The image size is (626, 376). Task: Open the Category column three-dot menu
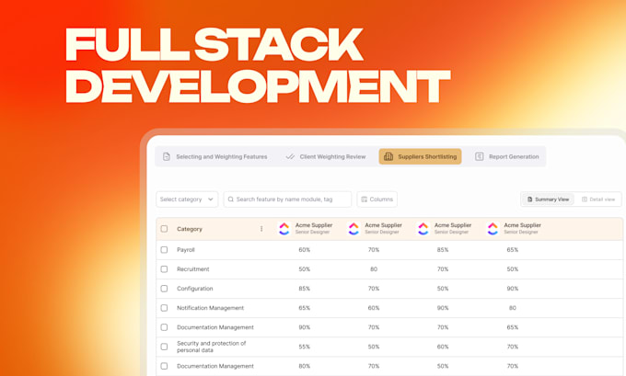click(261, 229)
